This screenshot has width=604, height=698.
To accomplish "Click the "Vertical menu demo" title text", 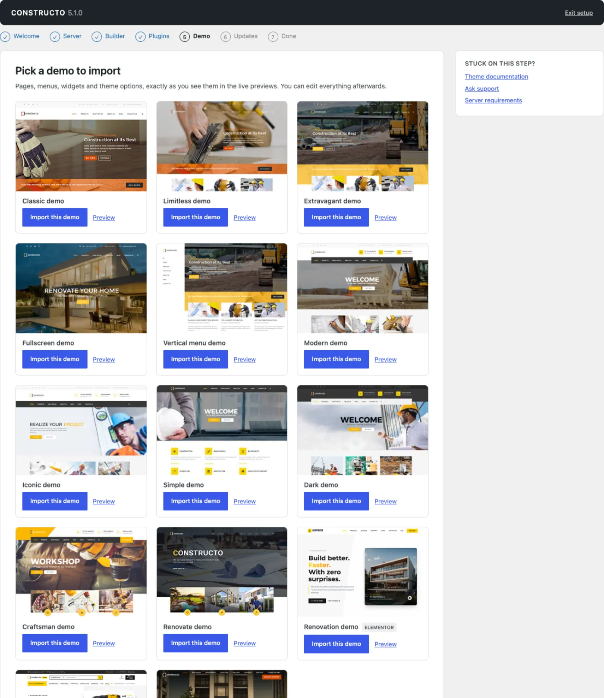I will coord(194,343).
